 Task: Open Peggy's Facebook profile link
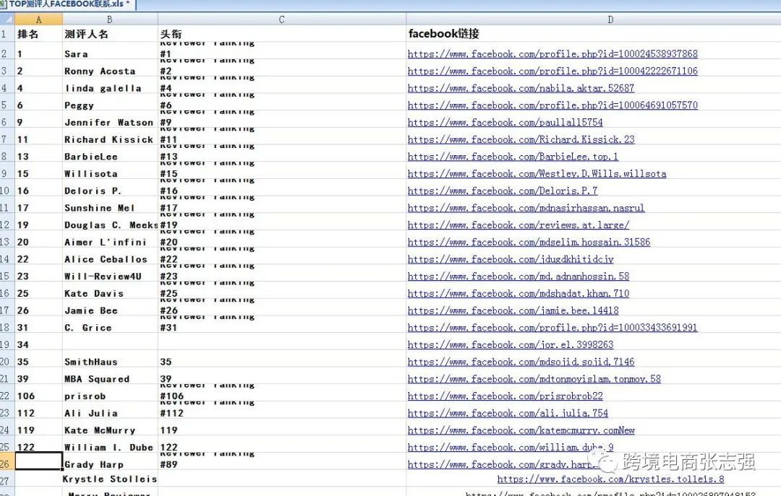[552, 105]
